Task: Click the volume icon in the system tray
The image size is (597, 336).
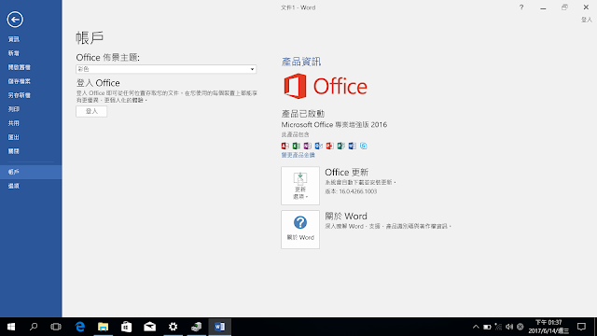Action: pyautogui.click(x=509, y=327)
